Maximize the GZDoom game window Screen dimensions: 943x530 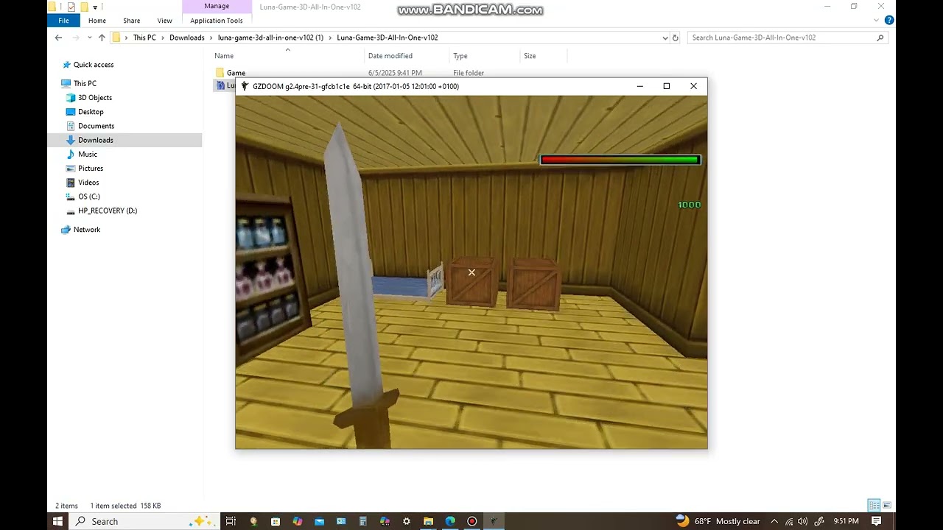point(667,86)
